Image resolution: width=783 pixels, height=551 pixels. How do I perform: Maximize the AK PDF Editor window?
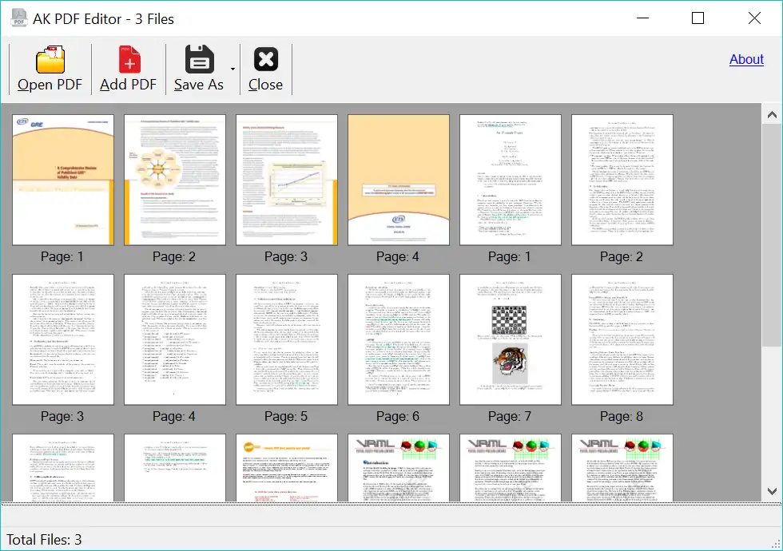698,18
